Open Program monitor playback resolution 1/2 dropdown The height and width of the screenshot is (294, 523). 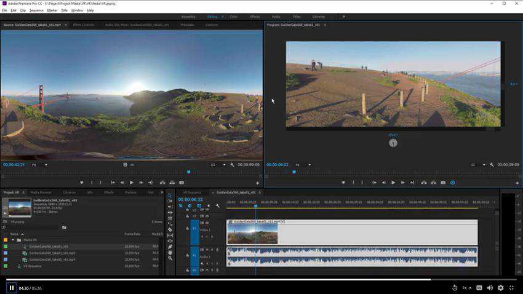[x=474, y=165]
